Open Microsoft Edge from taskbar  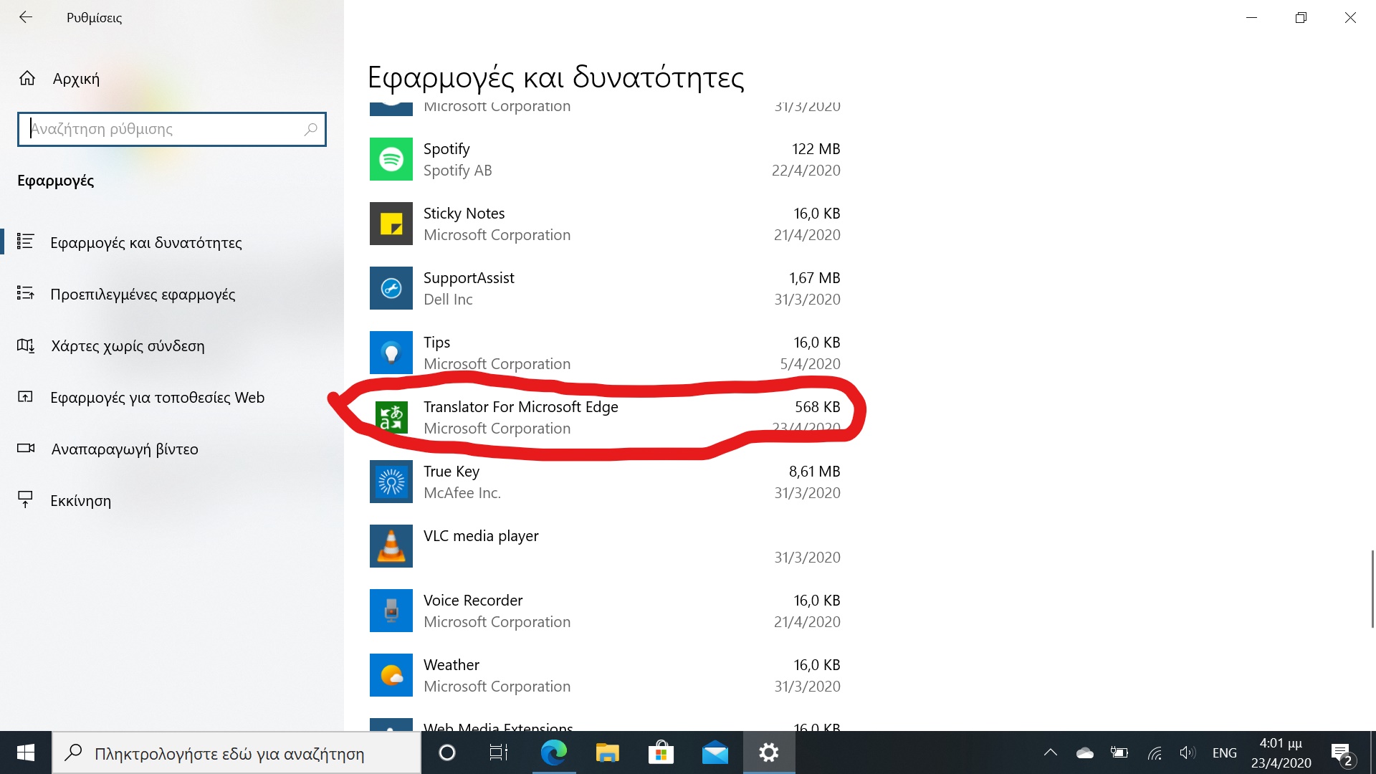(x=553, y=752)
